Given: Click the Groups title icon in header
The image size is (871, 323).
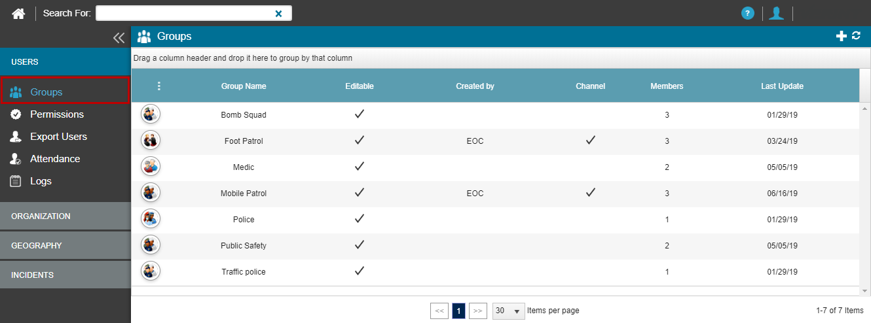Looking at the screenshot, I should tap(144, 37).
